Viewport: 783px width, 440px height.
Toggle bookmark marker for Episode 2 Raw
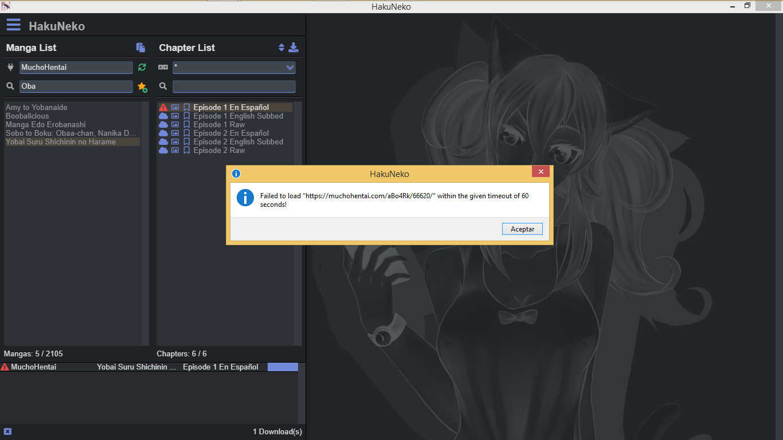coord(186,150)
